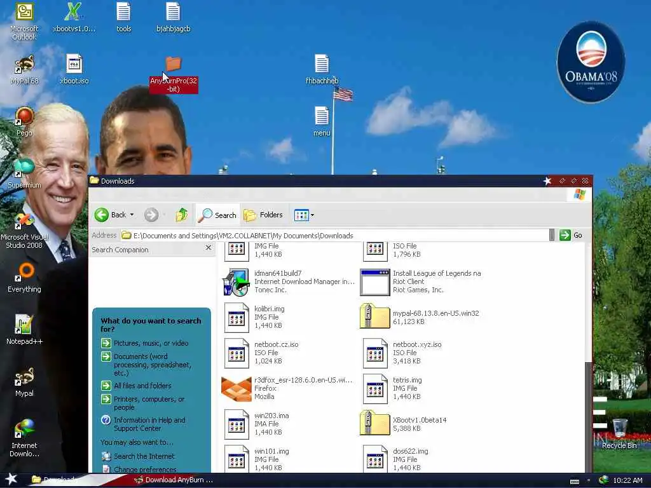The width and height of the screenshot is (651, 488).
Task: Select the fhbachheb desktop file
Action: (322, 70)
